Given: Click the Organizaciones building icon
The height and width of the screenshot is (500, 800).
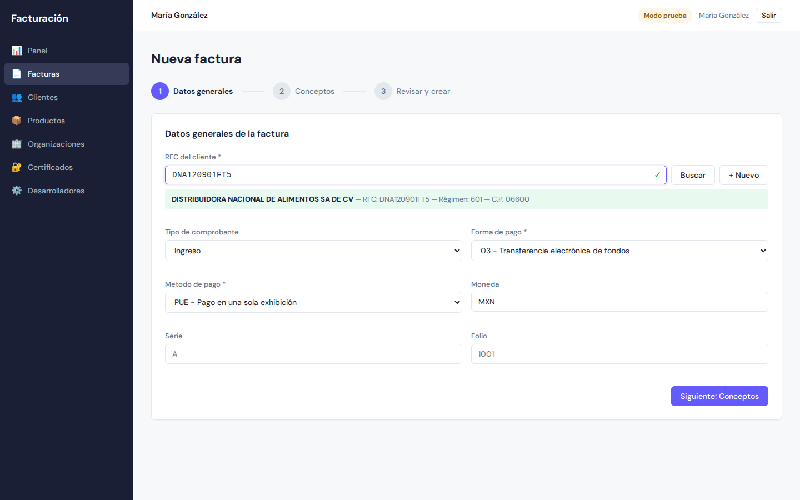Looking at the screenshot, I should [x=17, y=144].
